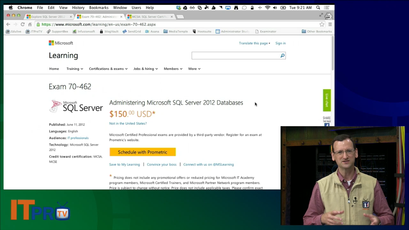
Task: Click Not in the United States link
Action: point(128,123)
